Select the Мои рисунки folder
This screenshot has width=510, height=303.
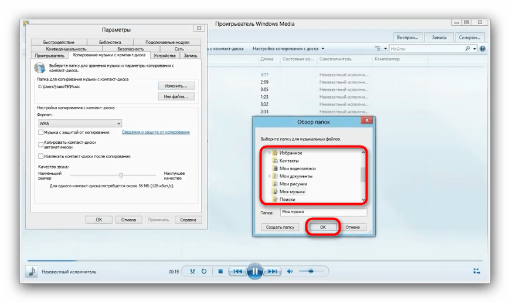click(x=290, y=184)
